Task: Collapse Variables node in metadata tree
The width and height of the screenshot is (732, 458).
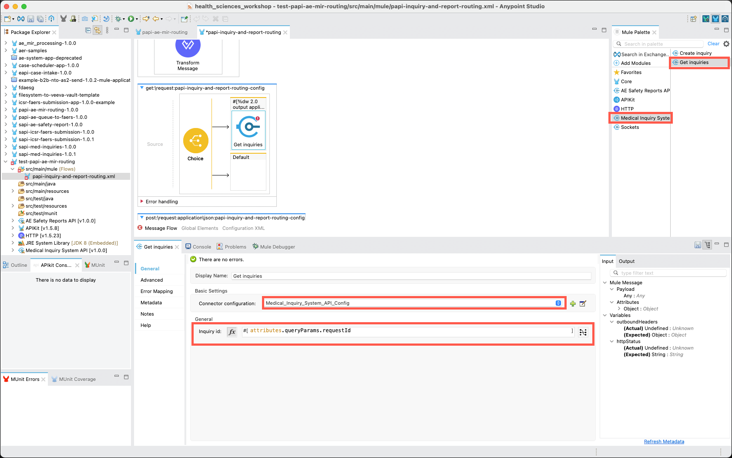Action: coord(605,315)
